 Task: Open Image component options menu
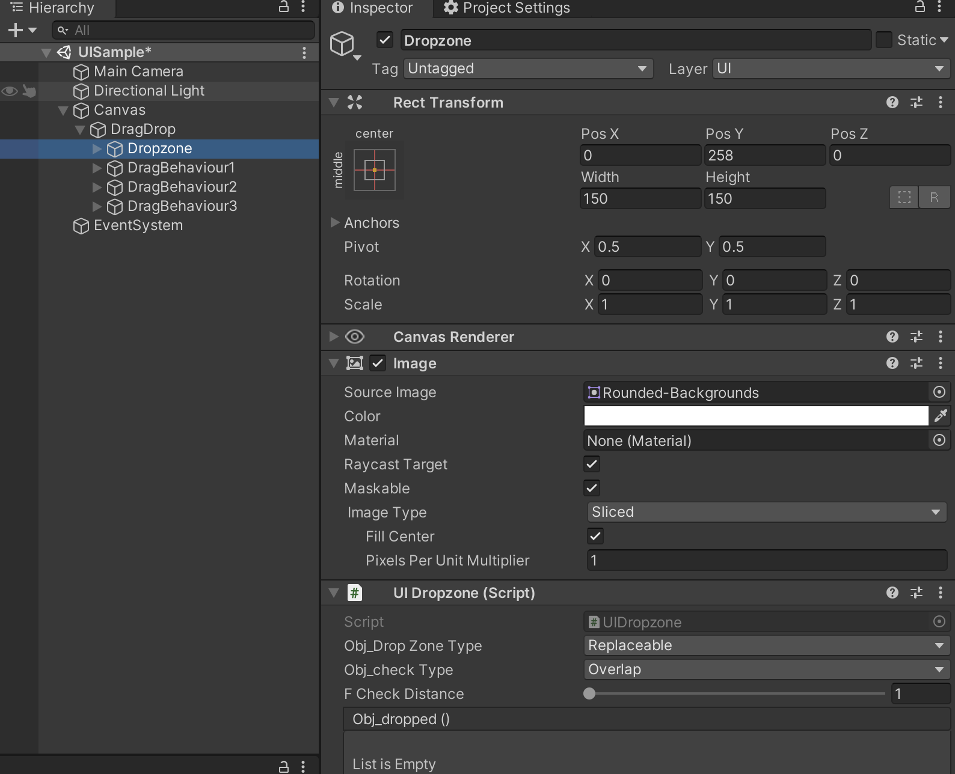tap(941, 364)
